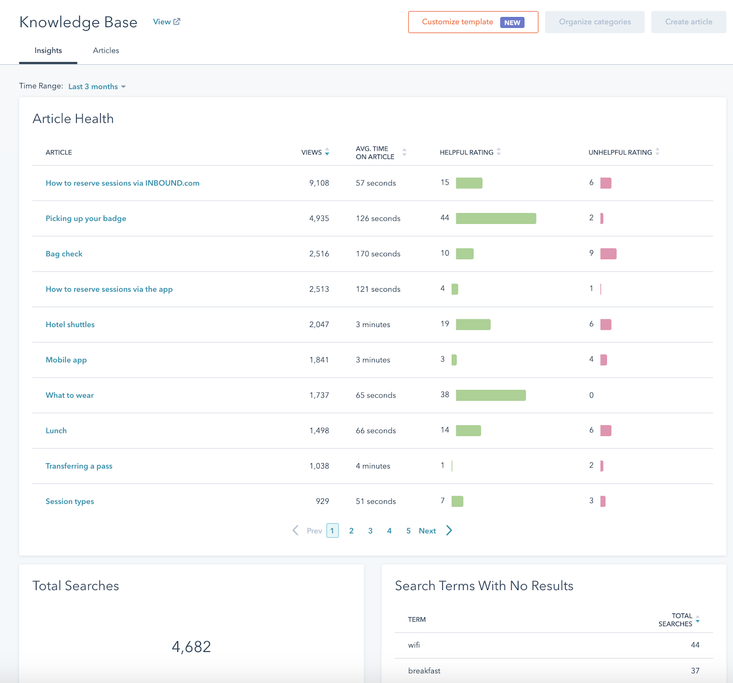Click the next page chevron arrow
The width and height of the screenshot is (733, 683).
tap(449, 530)
